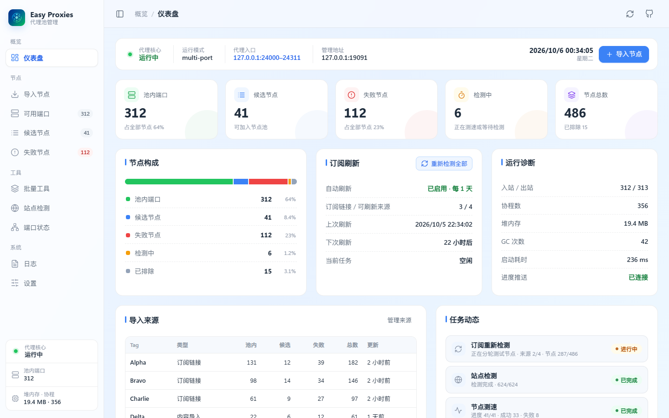Click the 节点测速 task pulse icon

pos(458,411)
